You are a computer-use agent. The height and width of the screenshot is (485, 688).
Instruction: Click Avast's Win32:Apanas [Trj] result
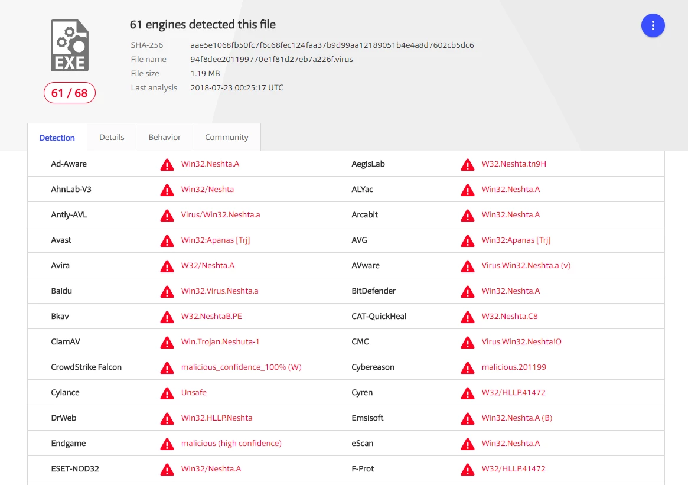coord(216,240)
